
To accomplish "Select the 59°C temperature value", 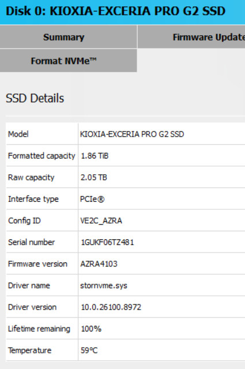I will (x=89, y=351).
